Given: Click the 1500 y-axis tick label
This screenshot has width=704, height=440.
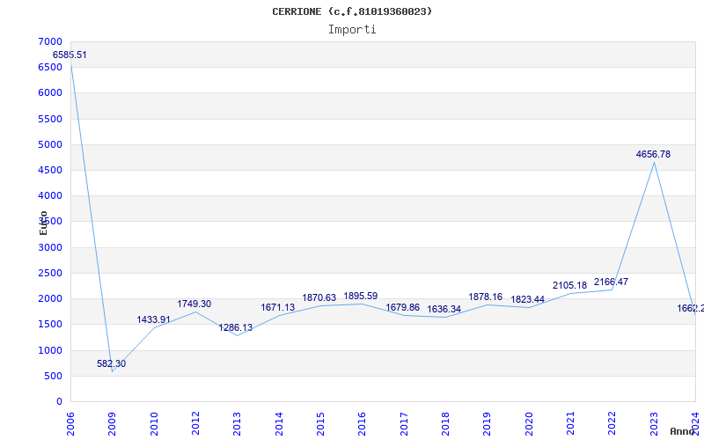Looking at the screenshot, I should point(50,324).
